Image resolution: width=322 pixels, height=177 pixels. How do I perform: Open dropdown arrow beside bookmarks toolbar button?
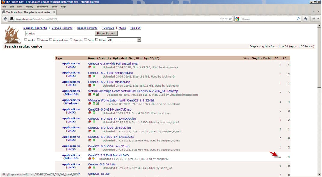point(318,19)
